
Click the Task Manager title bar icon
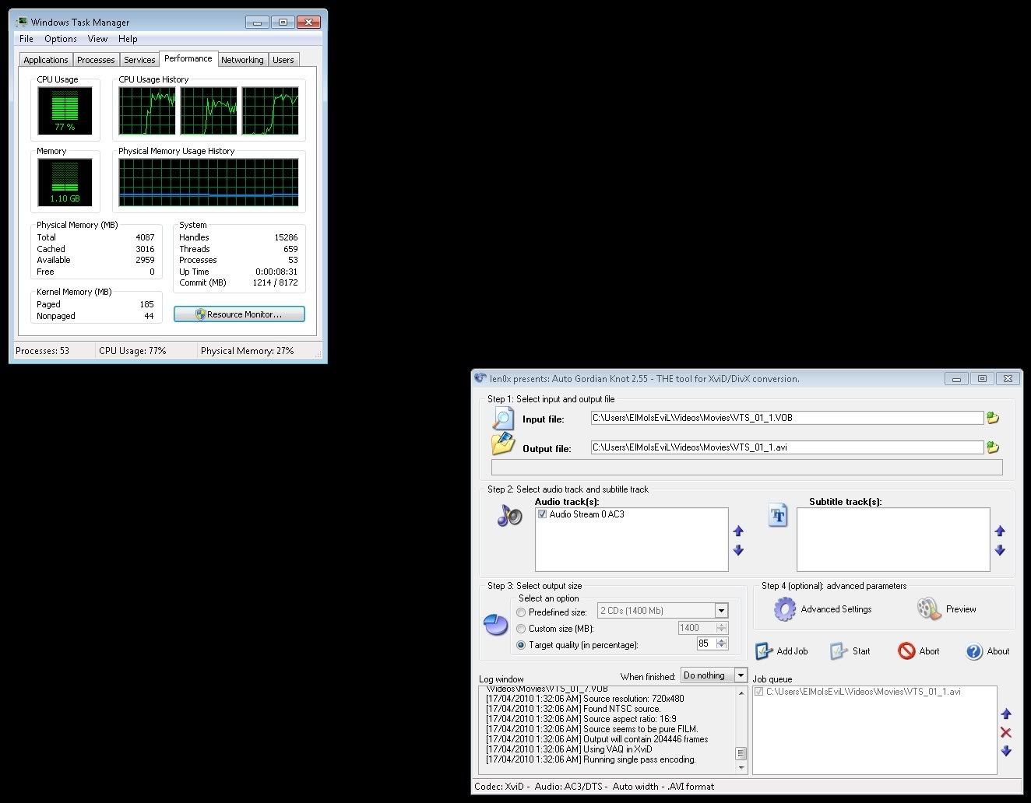point(22,22)
